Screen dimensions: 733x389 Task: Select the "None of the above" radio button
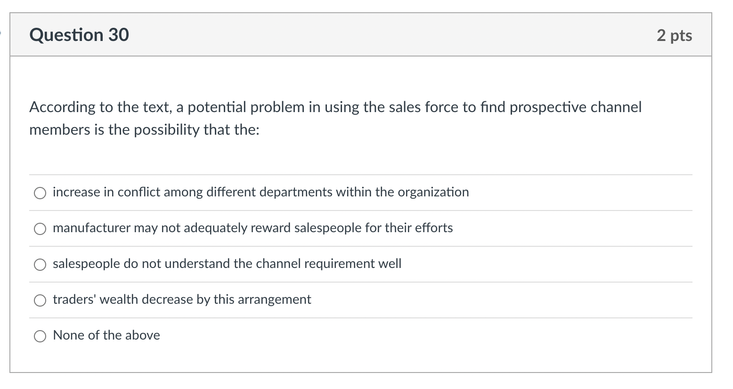point(40,336)
